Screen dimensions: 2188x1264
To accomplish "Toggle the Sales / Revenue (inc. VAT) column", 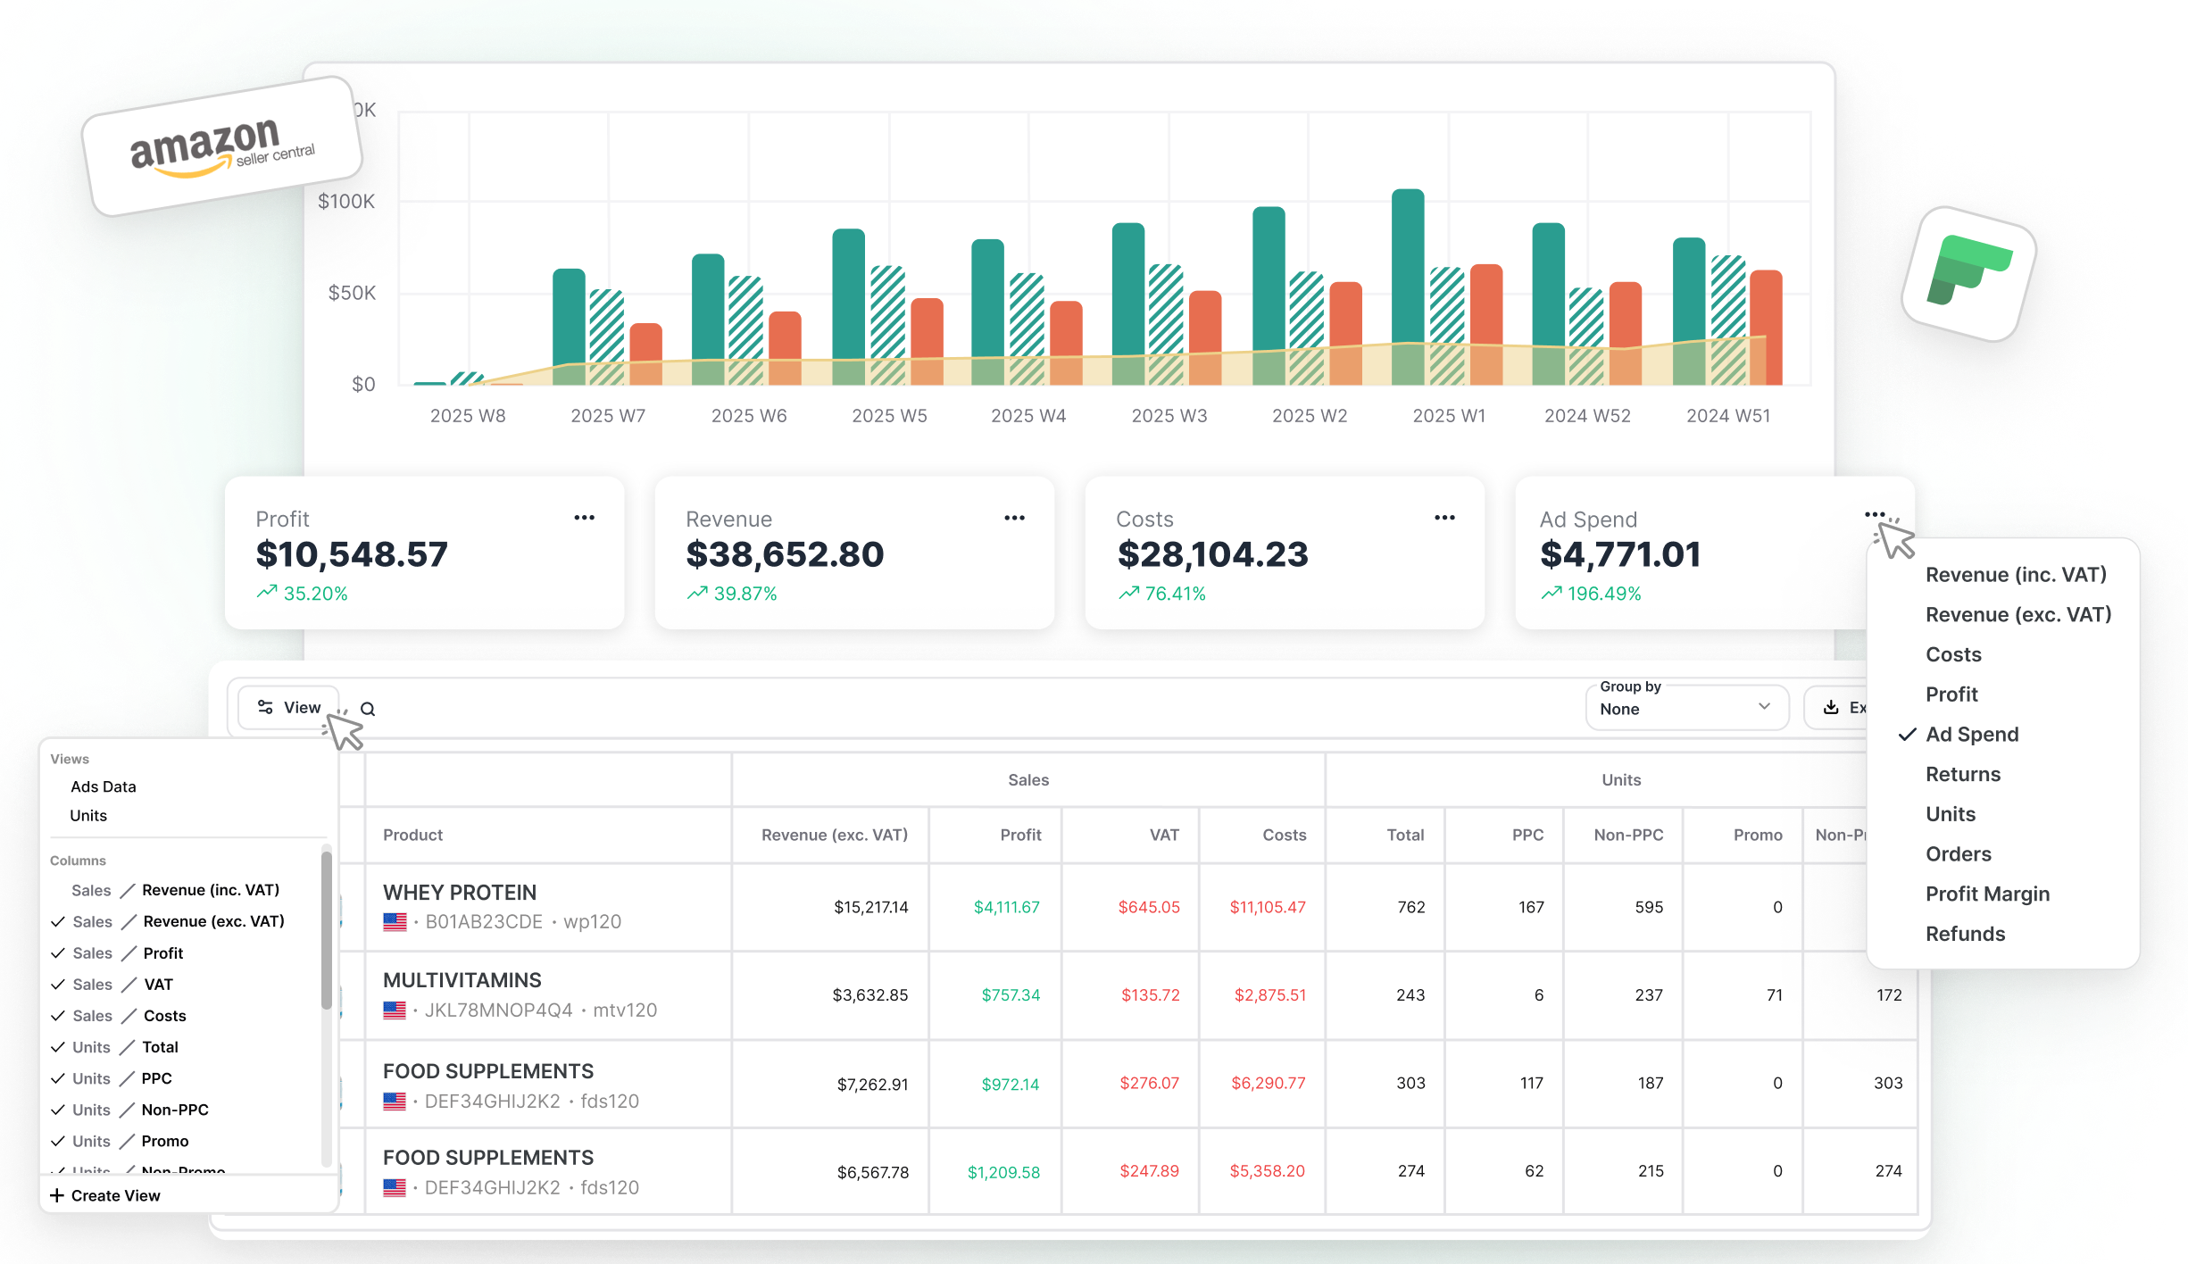I will (x=176, y=891).
